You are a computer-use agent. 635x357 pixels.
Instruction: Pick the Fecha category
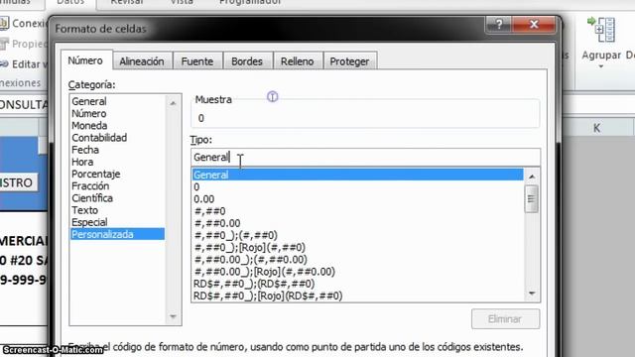[x=85, y=150]
